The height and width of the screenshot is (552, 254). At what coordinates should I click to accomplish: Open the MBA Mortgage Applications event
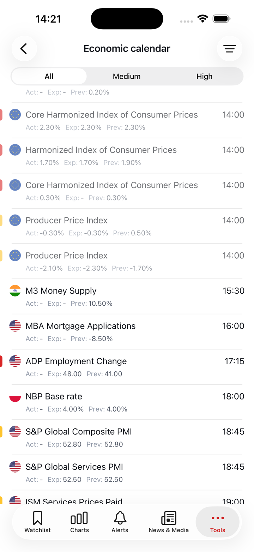(80, 326)
